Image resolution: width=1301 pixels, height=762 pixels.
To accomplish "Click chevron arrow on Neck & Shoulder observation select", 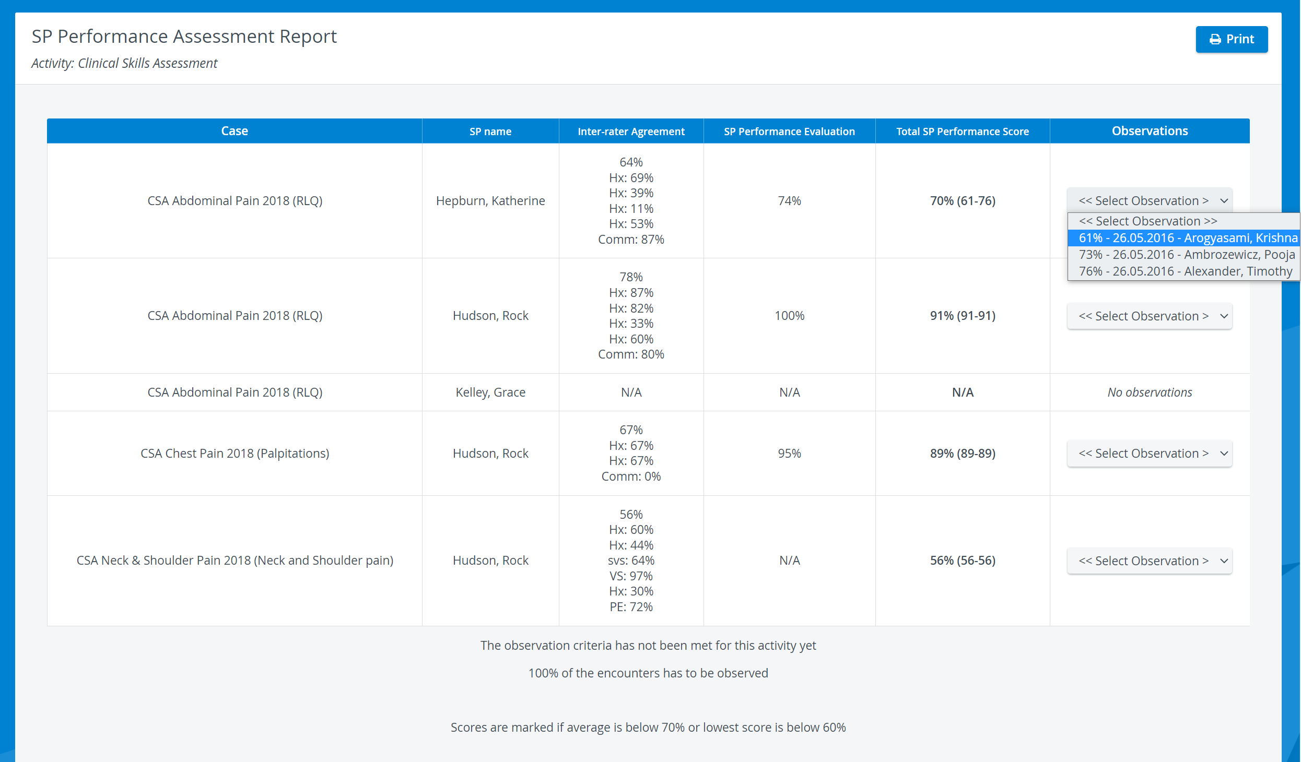I will (x=1224, y=561).
